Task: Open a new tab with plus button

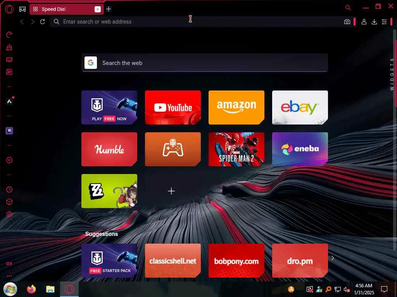Action: click(x=109, y=9)
